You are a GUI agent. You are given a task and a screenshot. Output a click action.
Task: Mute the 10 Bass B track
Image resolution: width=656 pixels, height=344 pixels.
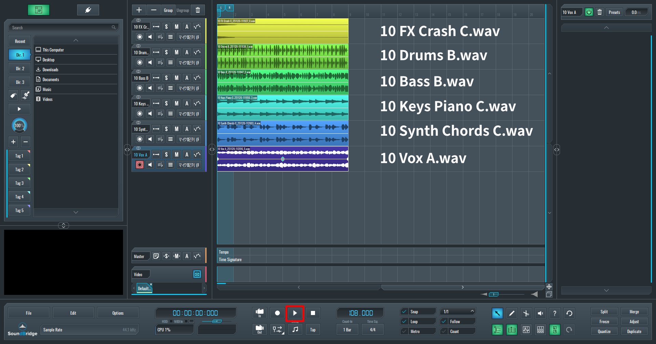point(177,78)
